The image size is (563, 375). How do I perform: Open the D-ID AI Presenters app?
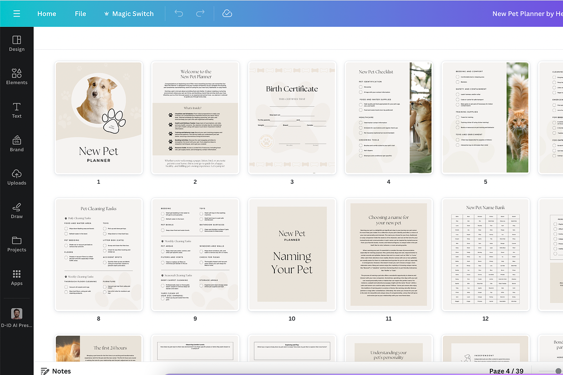click(x=17, y=318)
